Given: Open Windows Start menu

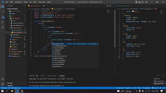Looking at the screenshot, I should (2, 91).
